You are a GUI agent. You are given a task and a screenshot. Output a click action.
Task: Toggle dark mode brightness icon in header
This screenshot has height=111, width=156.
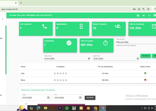pyautogui.click(x=138, y=15)
